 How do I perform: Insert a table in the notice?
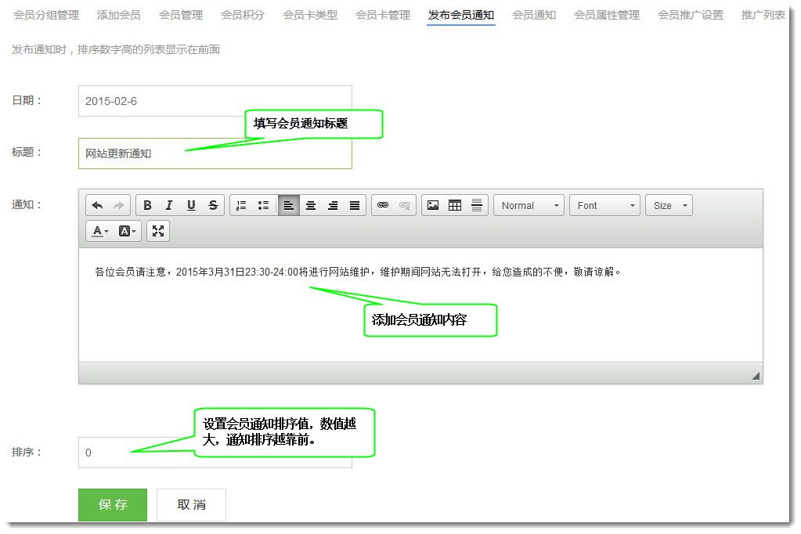[x=455, y=205]
